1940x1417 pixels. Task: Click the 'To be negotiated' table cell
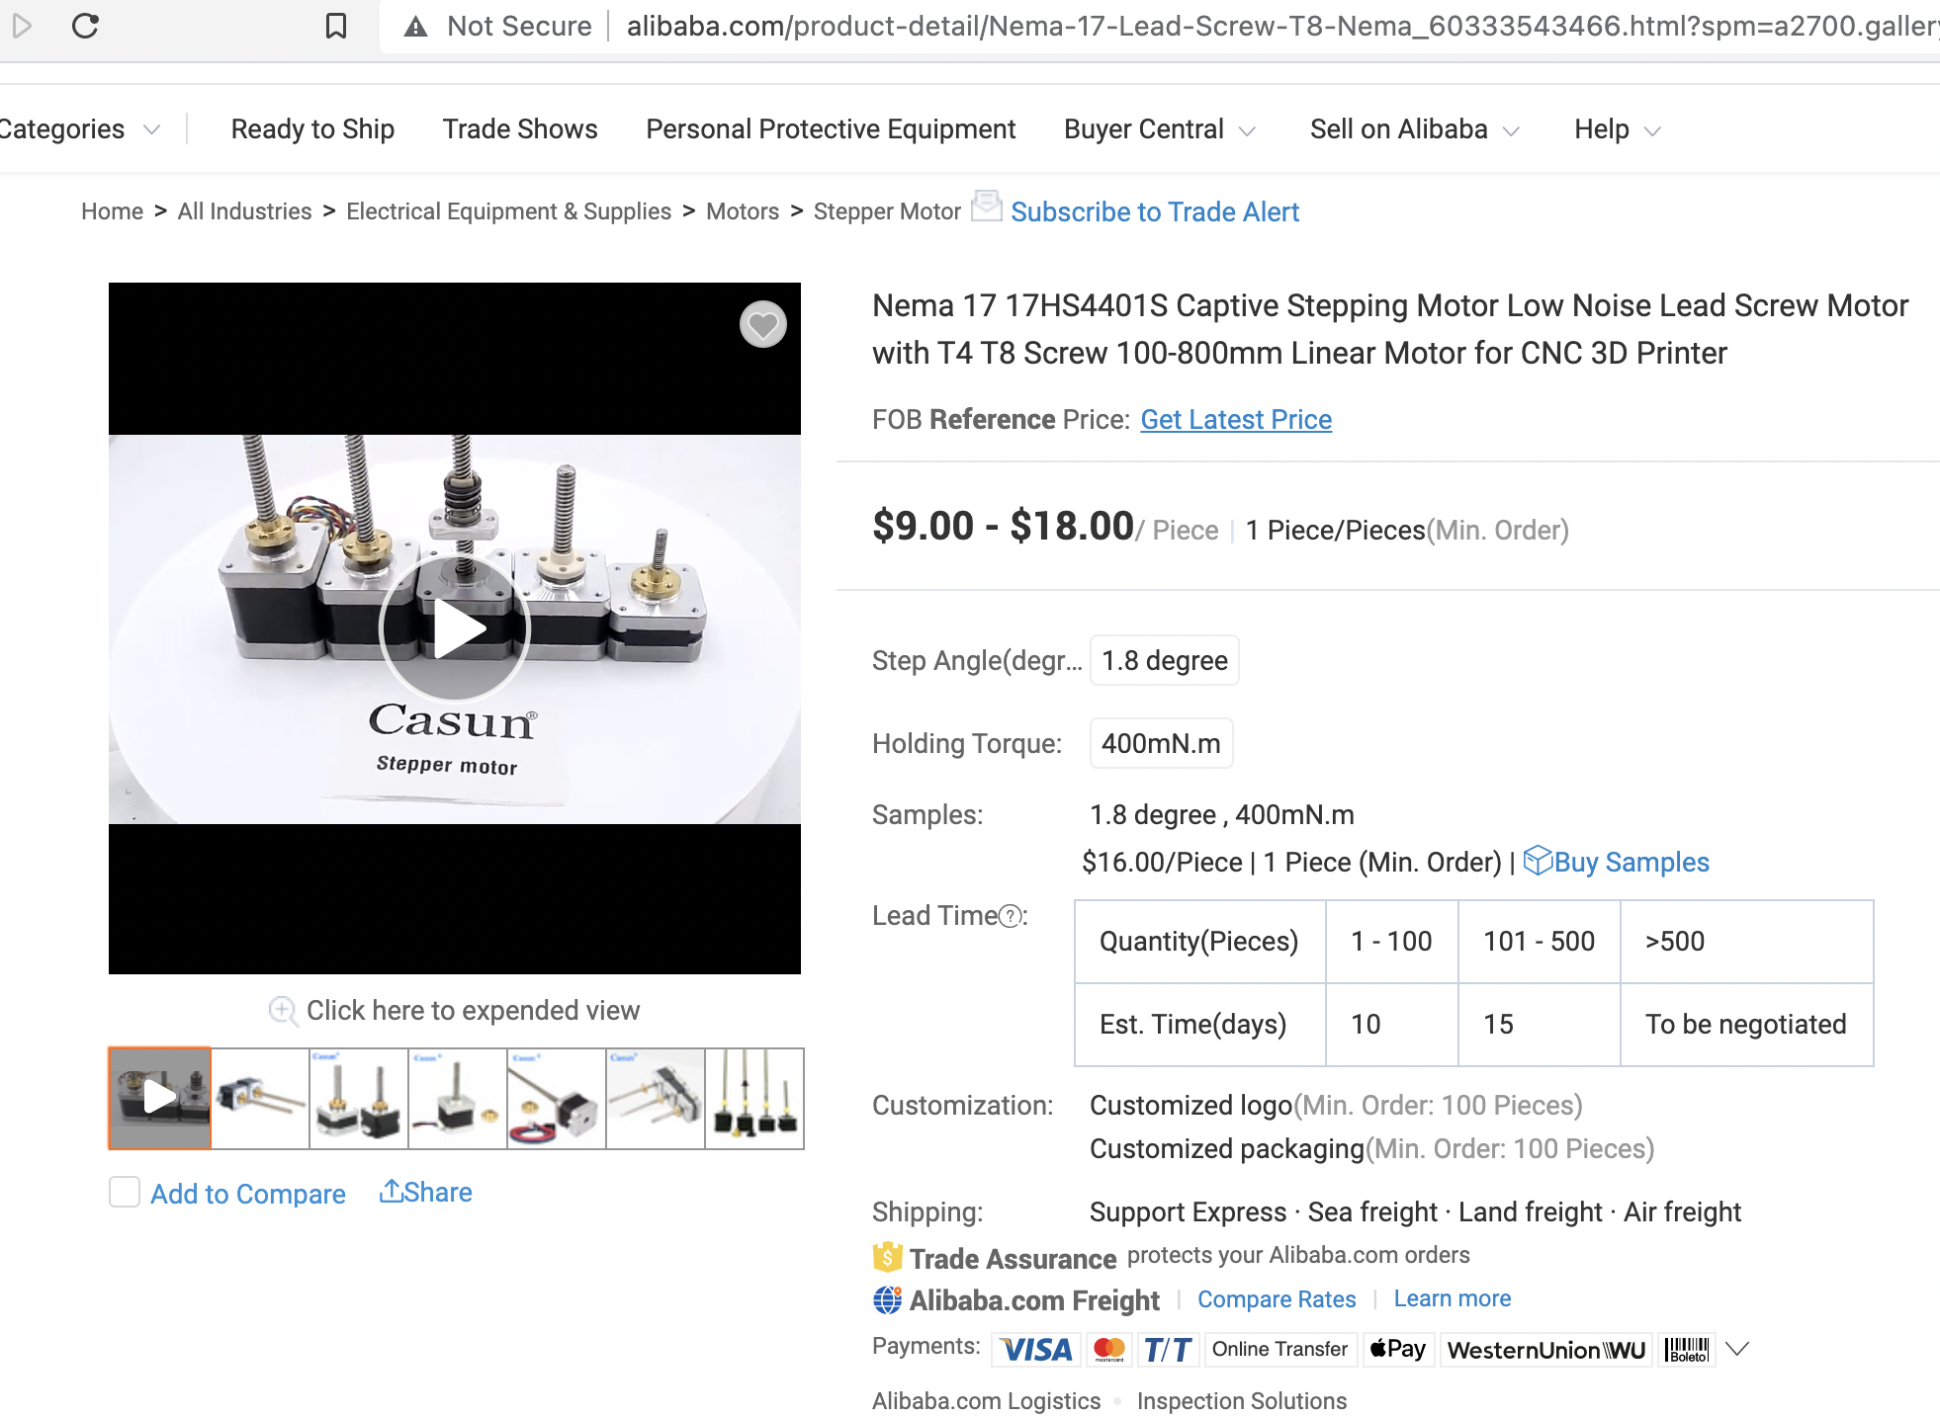pos(1746,1025)
